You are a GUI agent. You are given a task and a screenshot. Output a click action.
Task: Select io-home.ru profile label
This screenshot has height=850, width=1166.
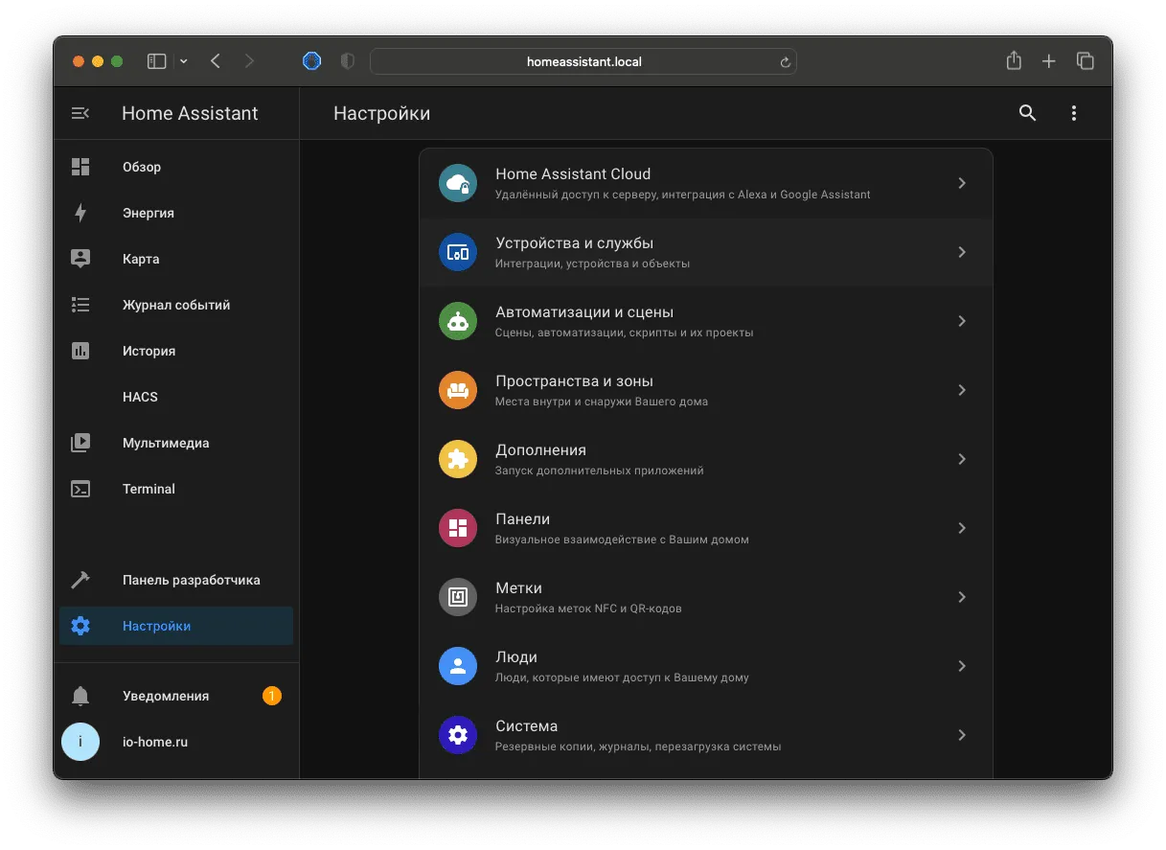[x=155, y=742]
